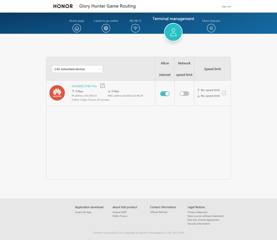Screen dimensions: 277x240
Task: Click the HONOR logo
Action: click(63, 6)
